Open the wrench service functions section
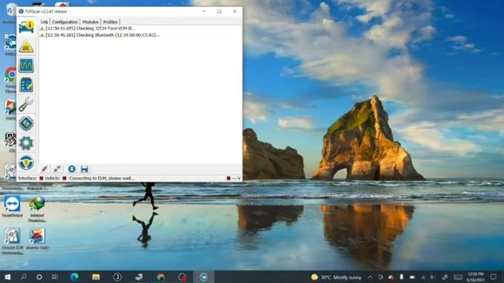The width and height of the screenshot is (504, 283). point(26,105)
